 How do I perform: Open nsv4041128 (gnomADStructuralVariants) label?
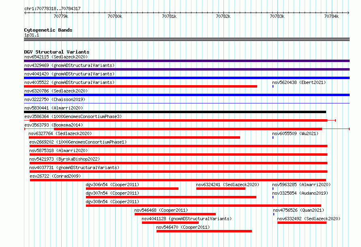click(x=187, y=219)
